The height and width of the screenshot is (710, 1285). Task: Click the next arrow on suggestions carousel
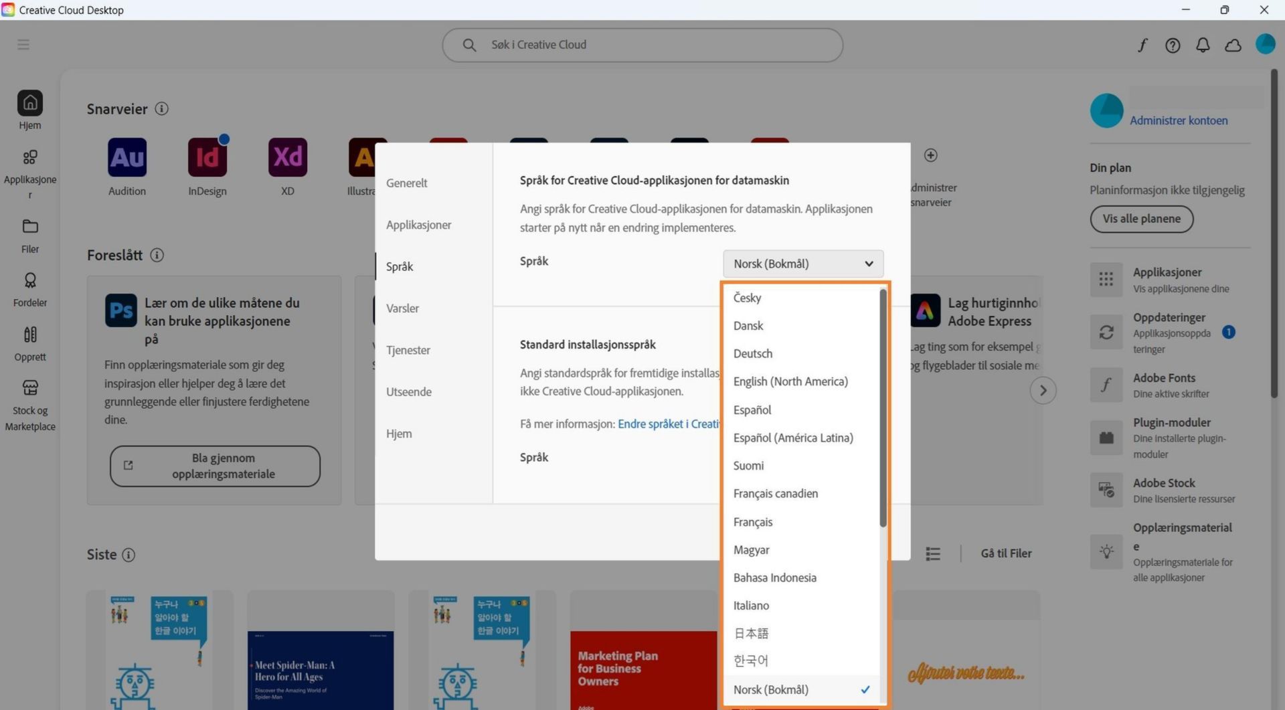click(1043, 390)
